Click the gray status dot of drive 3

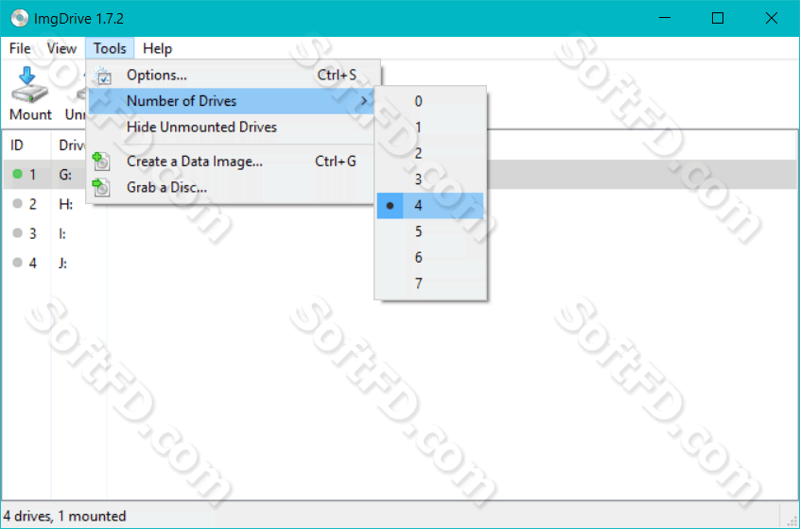click(x=17, y=233)
